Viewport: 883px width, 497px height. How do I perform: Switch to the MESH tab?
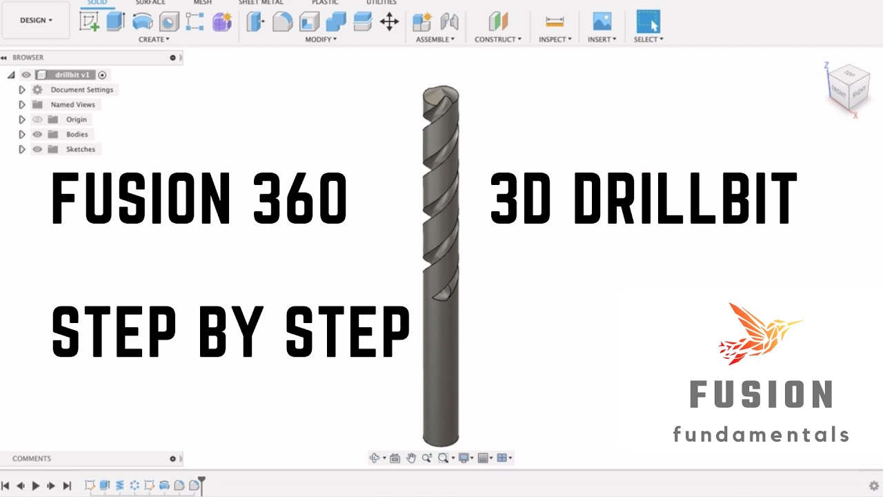[x=202, y=3]
